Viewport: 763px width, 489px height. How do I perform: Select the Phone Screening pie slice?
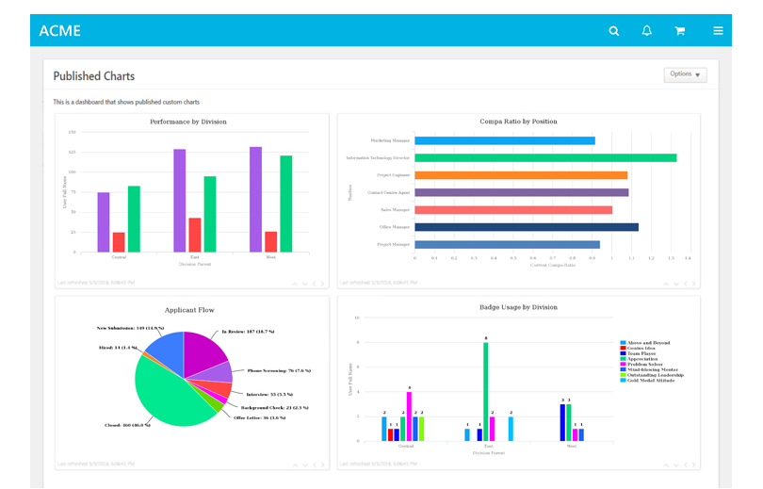coord(217,373)
